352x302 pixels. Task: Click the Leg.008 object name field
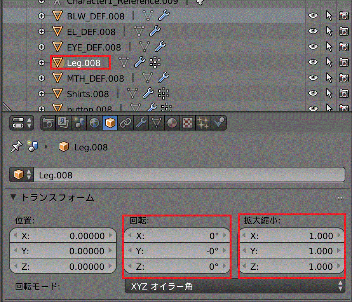188,175
